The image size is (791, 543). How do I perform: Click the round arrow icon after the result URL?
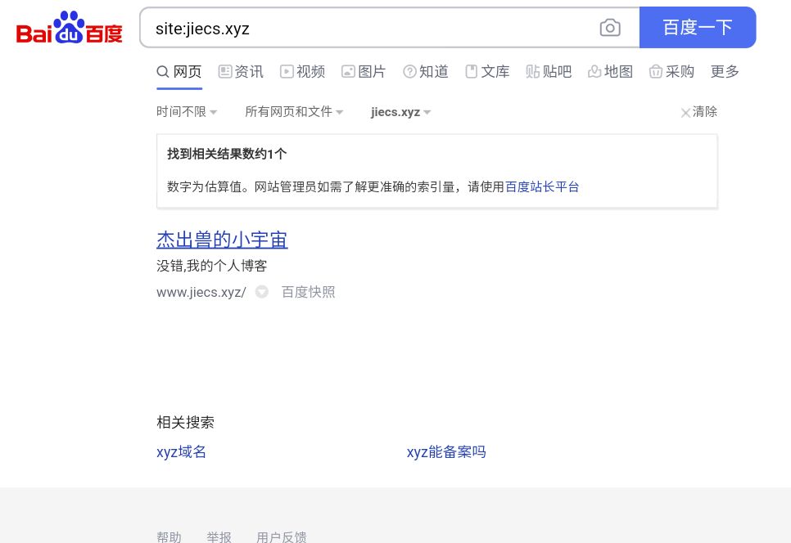coord(262,292)
